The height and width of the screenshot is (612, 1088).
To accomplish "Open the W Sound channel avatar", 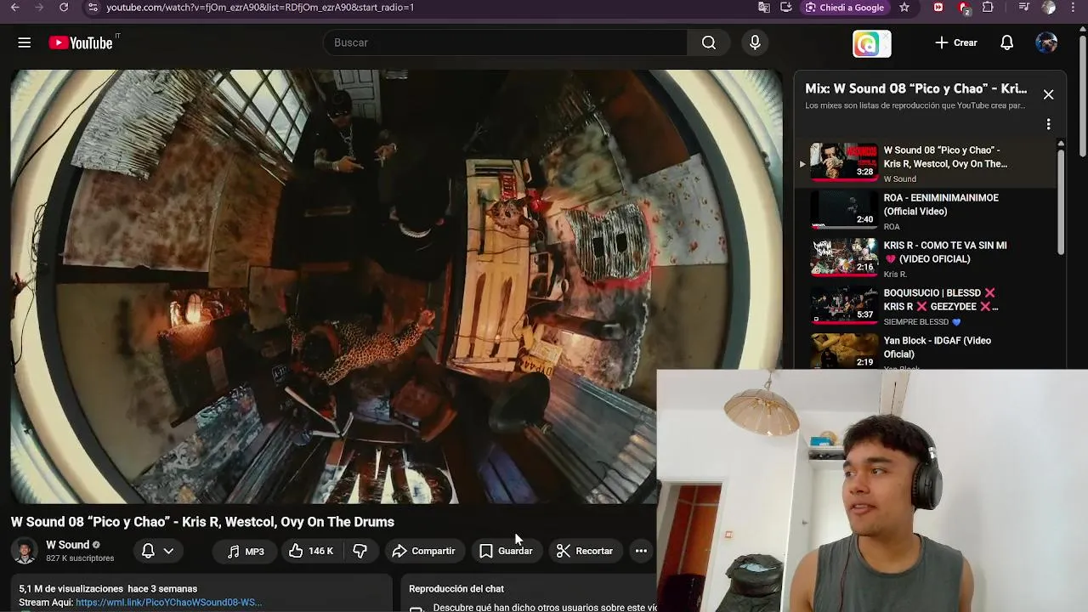I will point(25,551).
